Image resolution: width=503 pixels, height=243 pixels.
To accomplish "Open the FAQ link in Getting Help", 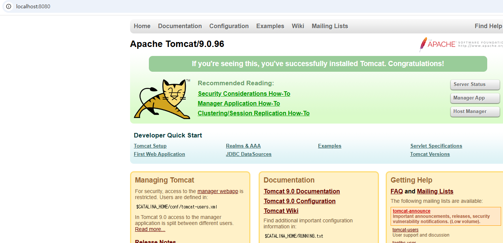I will tap(397, 191).
